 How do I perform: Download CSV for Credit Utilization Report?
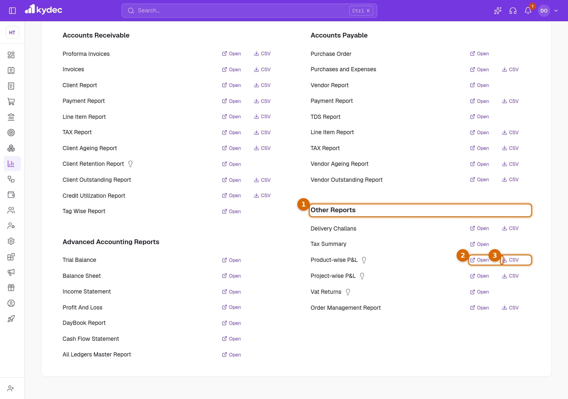pos(262,196)
